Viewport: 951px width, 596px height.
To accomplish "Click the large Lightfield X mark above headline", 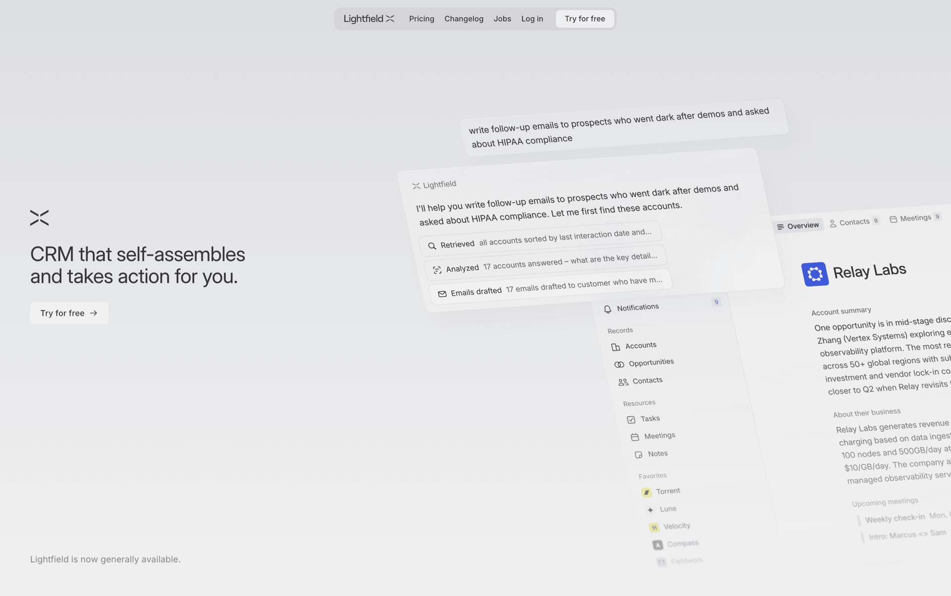I will pos(39,218).
